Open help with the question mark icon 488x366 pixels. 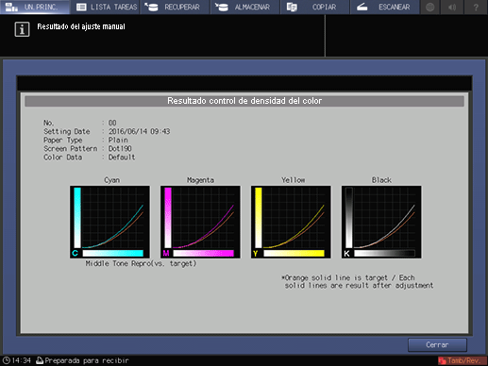point(476,7)
